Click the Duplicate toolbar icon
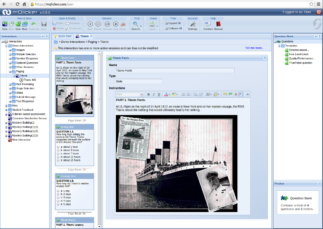 pos(34,24)
